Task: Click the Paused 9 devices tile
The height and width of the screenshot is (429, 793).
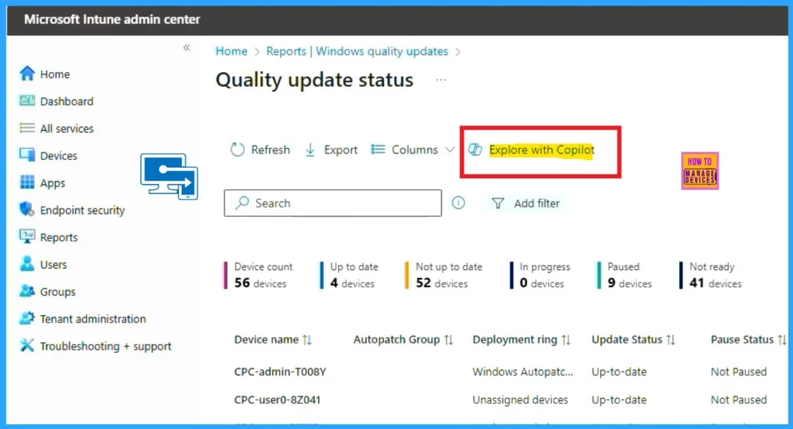Action: pos(625,275)
